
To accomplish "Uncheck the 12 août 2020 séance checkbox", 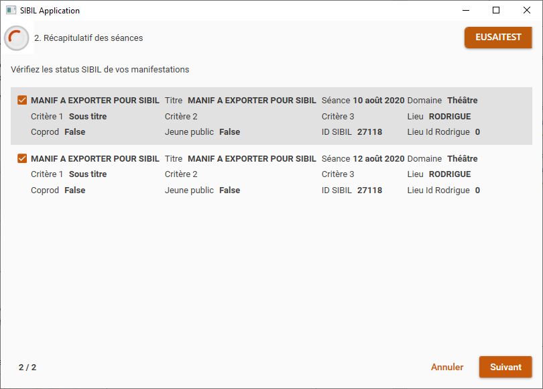I will tap(22, 158).
